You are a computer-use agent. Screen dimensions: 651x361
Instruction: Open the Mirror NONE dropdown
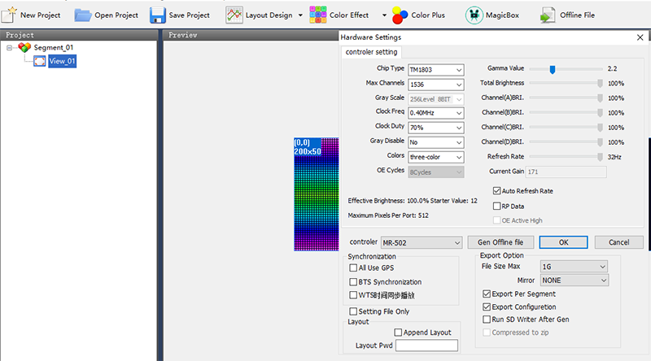[575, 281]
